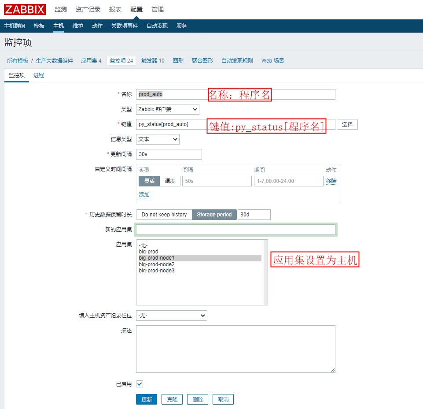Click the ZABBIX logo
Screen dimensions: 423x409
click(x=25, y=9)
